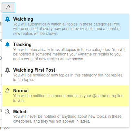132x131 pixels.
Task: Click the Watching First Post description
Action: pyautogui.click(x=68, y=77)
